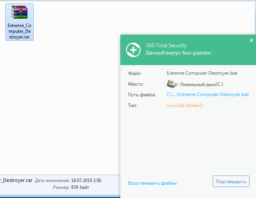Click the file name Extreme Computer Destroyer.bat
Image resolution: width=256 pixels, height=198 pixels.
tap(202, 73)
